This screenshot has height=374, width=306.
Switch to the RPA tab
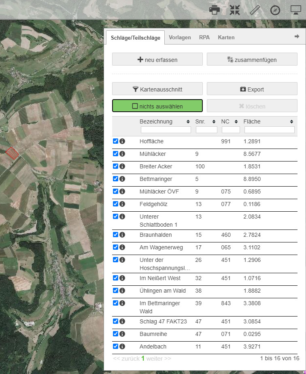coord(204,38)
